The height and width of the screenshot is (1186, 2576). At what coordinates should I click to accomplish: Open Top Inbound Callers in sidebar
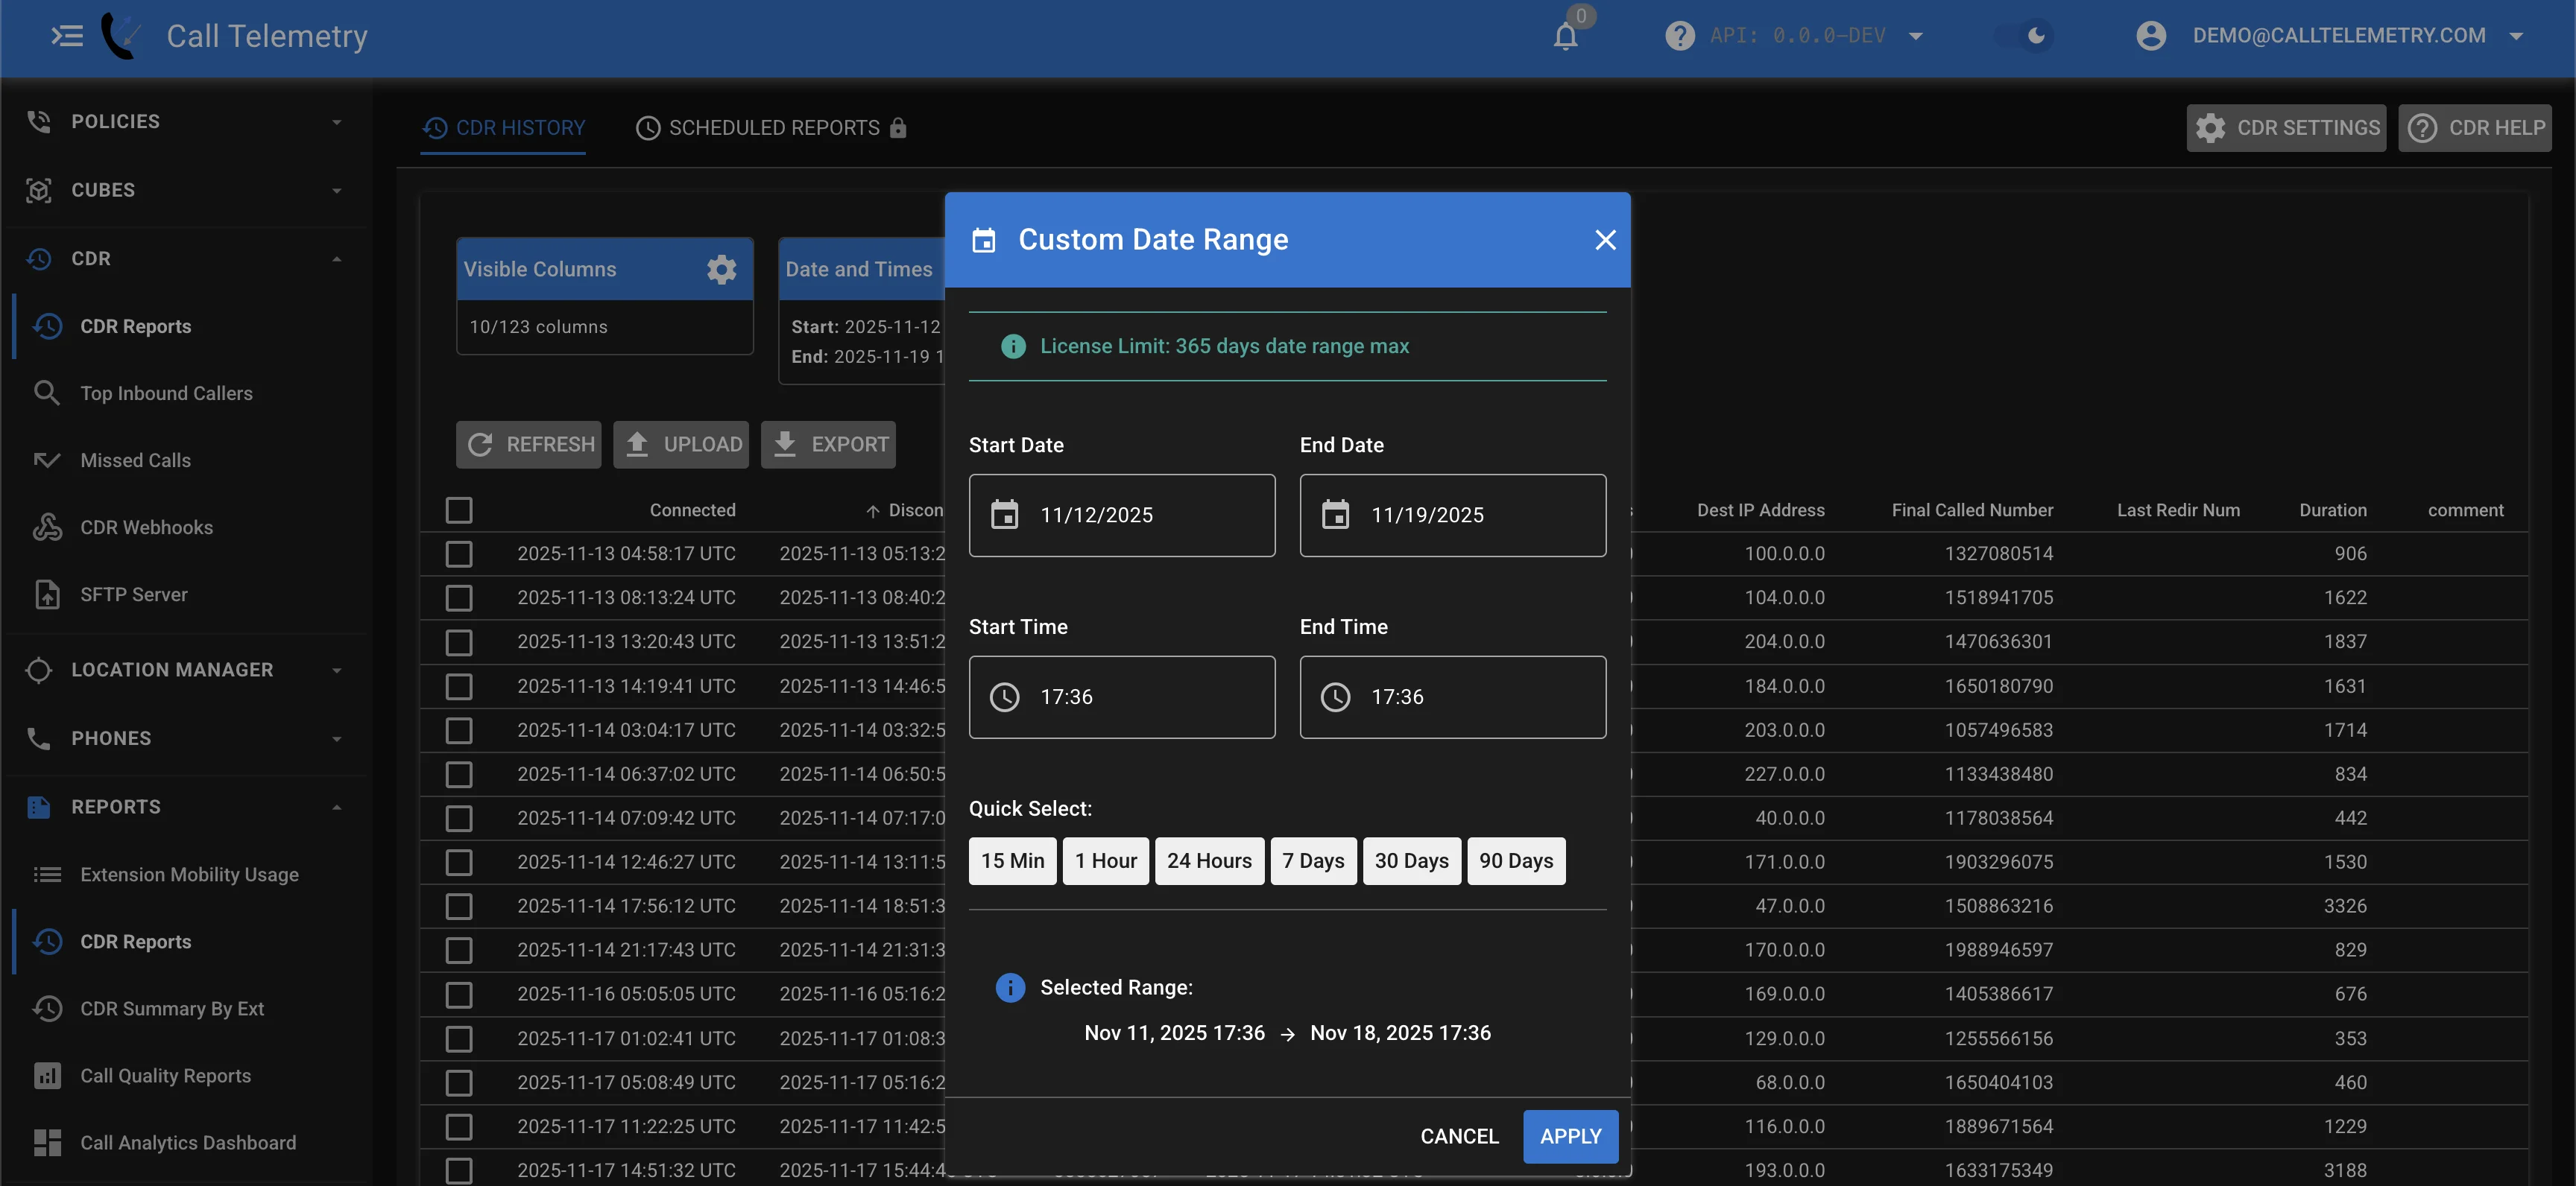point(186,393)
